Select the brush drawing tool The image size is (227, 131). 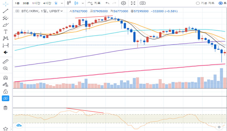(5, 25)
